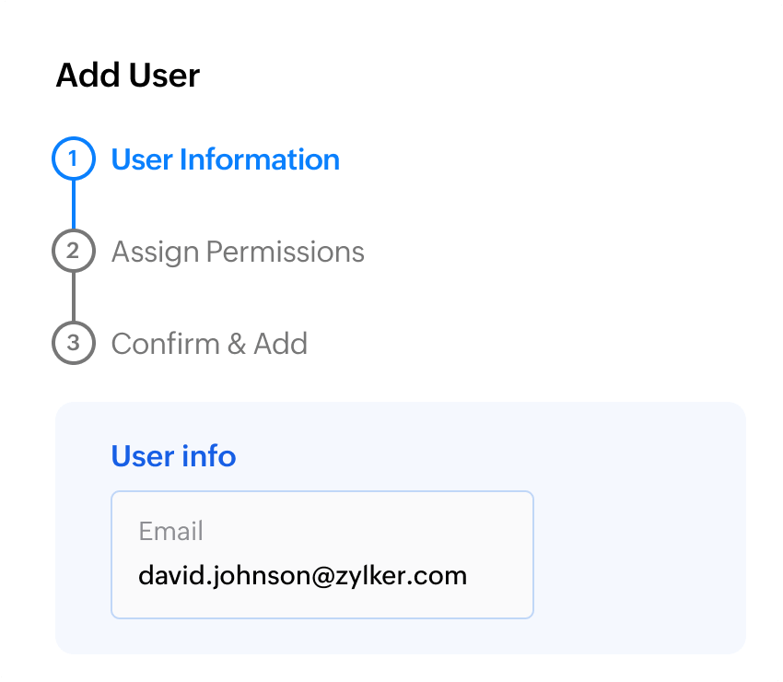This screenshot has width=783, height=682.
Task: Jump to the Confirm & Add step
Action: [209, 344]
